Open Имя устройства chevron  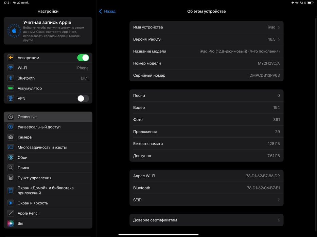[x=279, y=27]
